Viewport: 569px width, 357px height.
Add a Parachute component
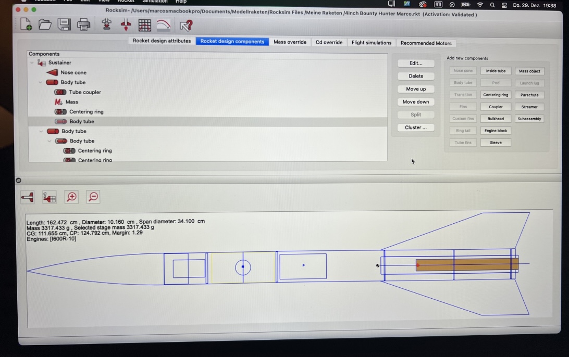tap(529, 95)
